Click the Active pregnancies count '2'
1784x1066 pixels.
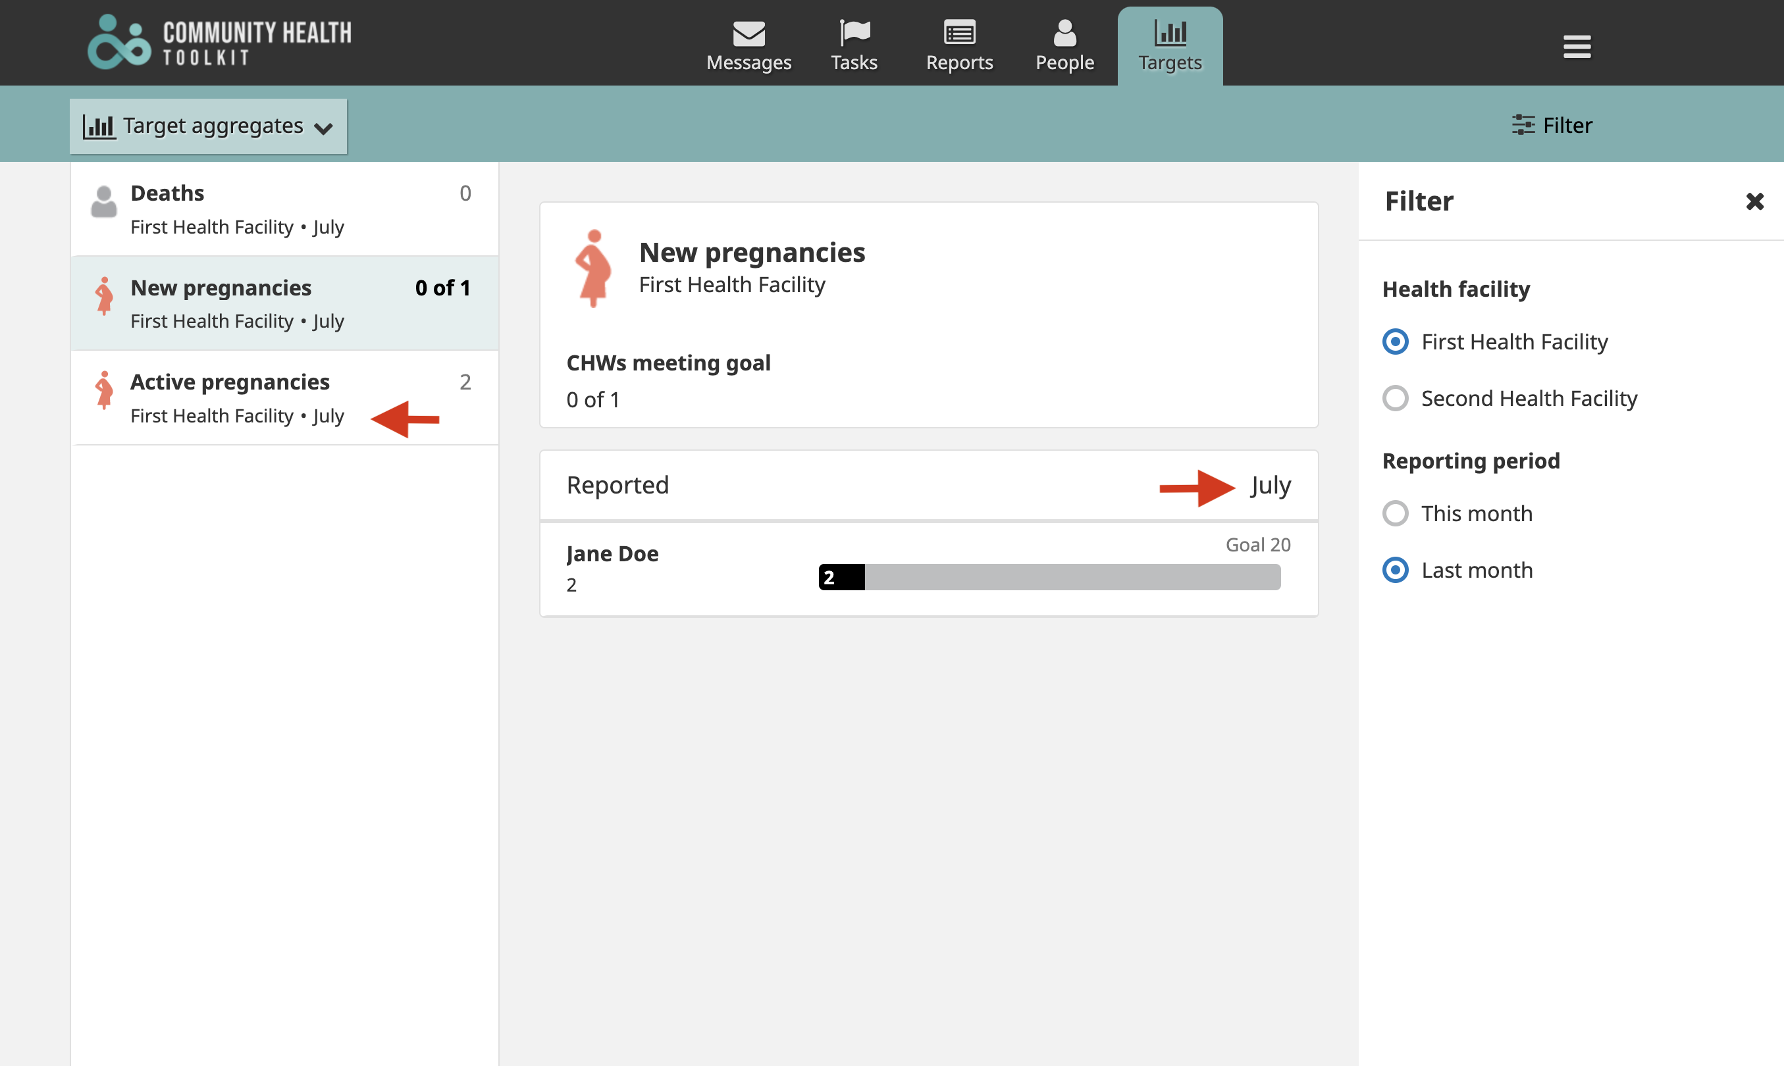465,382
